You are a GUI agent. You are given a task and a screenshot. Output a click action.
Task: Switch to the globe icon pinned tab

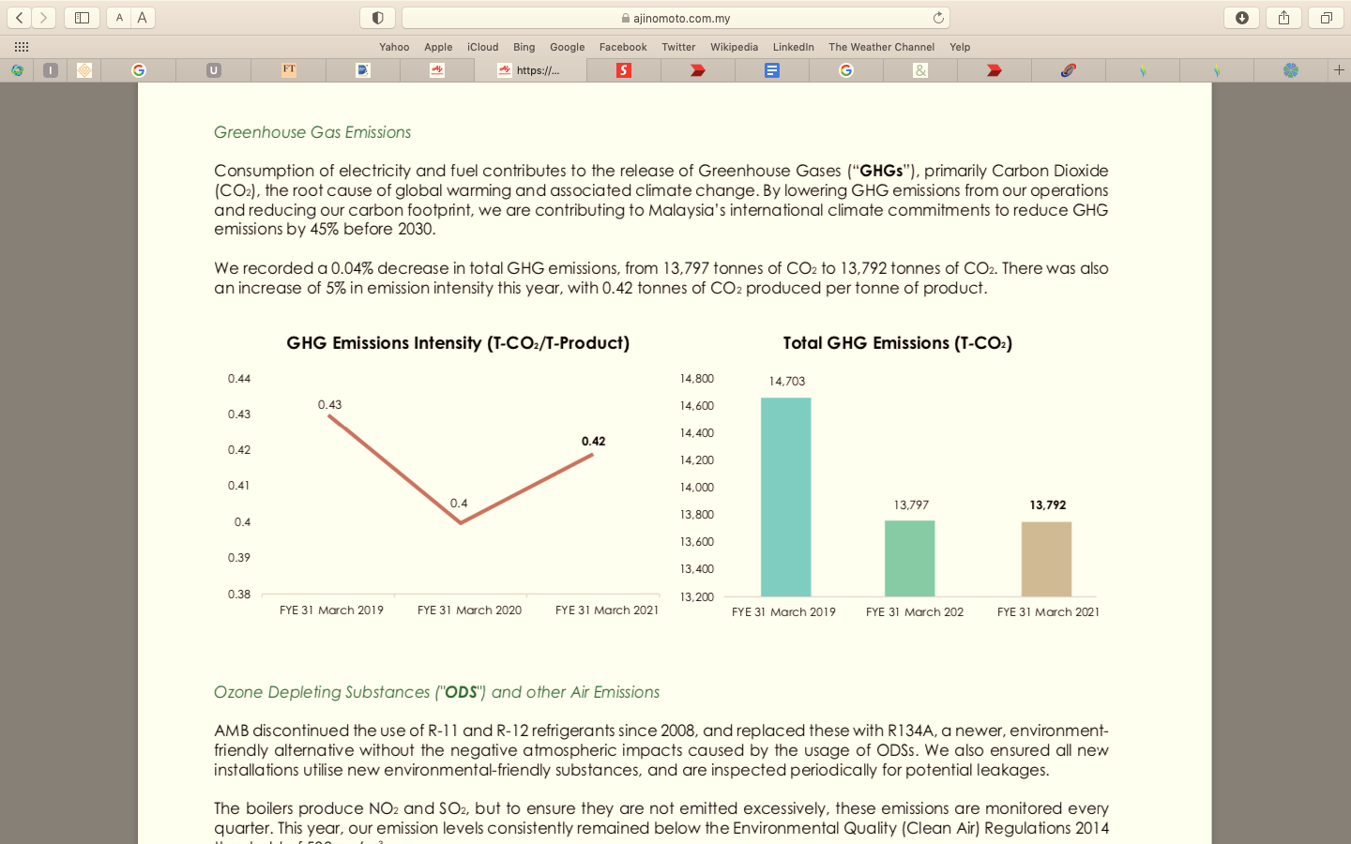pos(17,70)
